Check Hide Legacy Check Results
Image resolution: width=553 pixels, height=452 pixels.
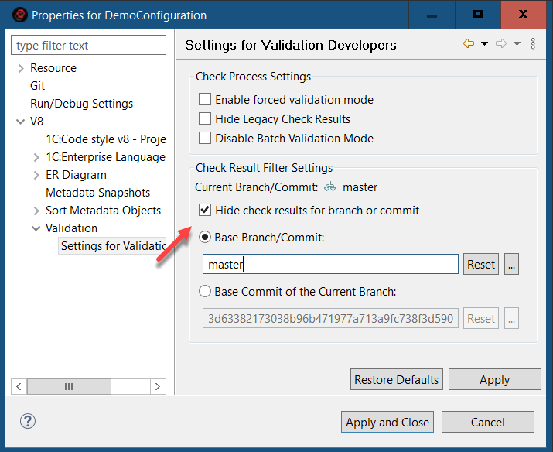[x=205, y=119]
